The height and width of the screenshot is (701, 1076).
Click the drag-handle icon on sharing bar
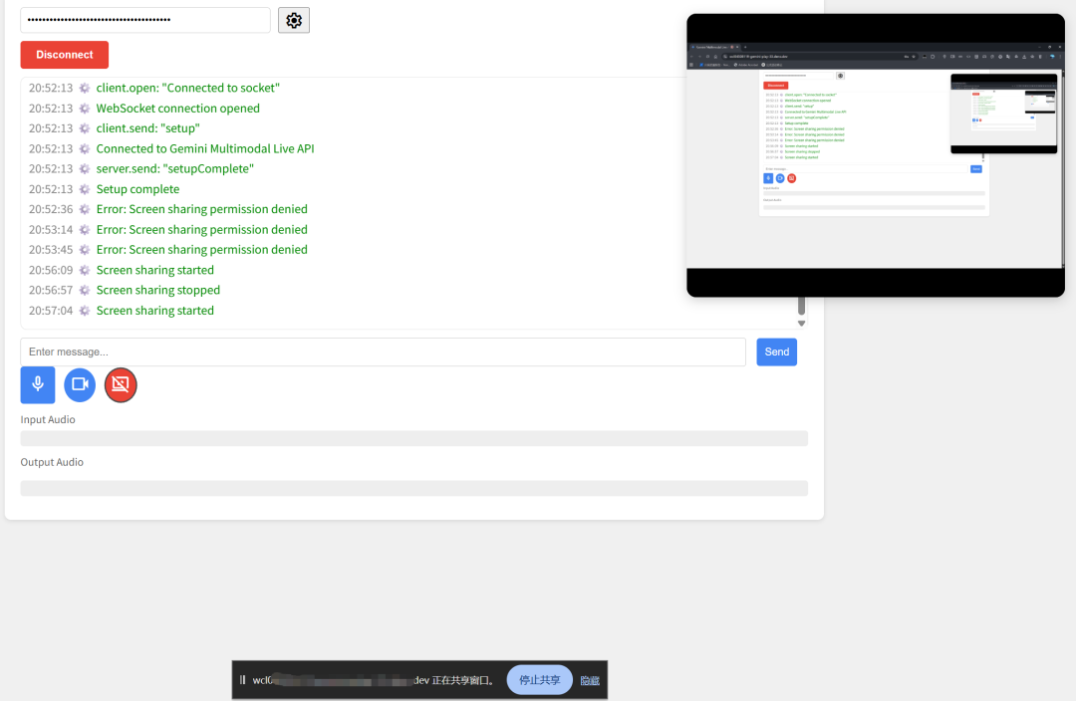242,680
